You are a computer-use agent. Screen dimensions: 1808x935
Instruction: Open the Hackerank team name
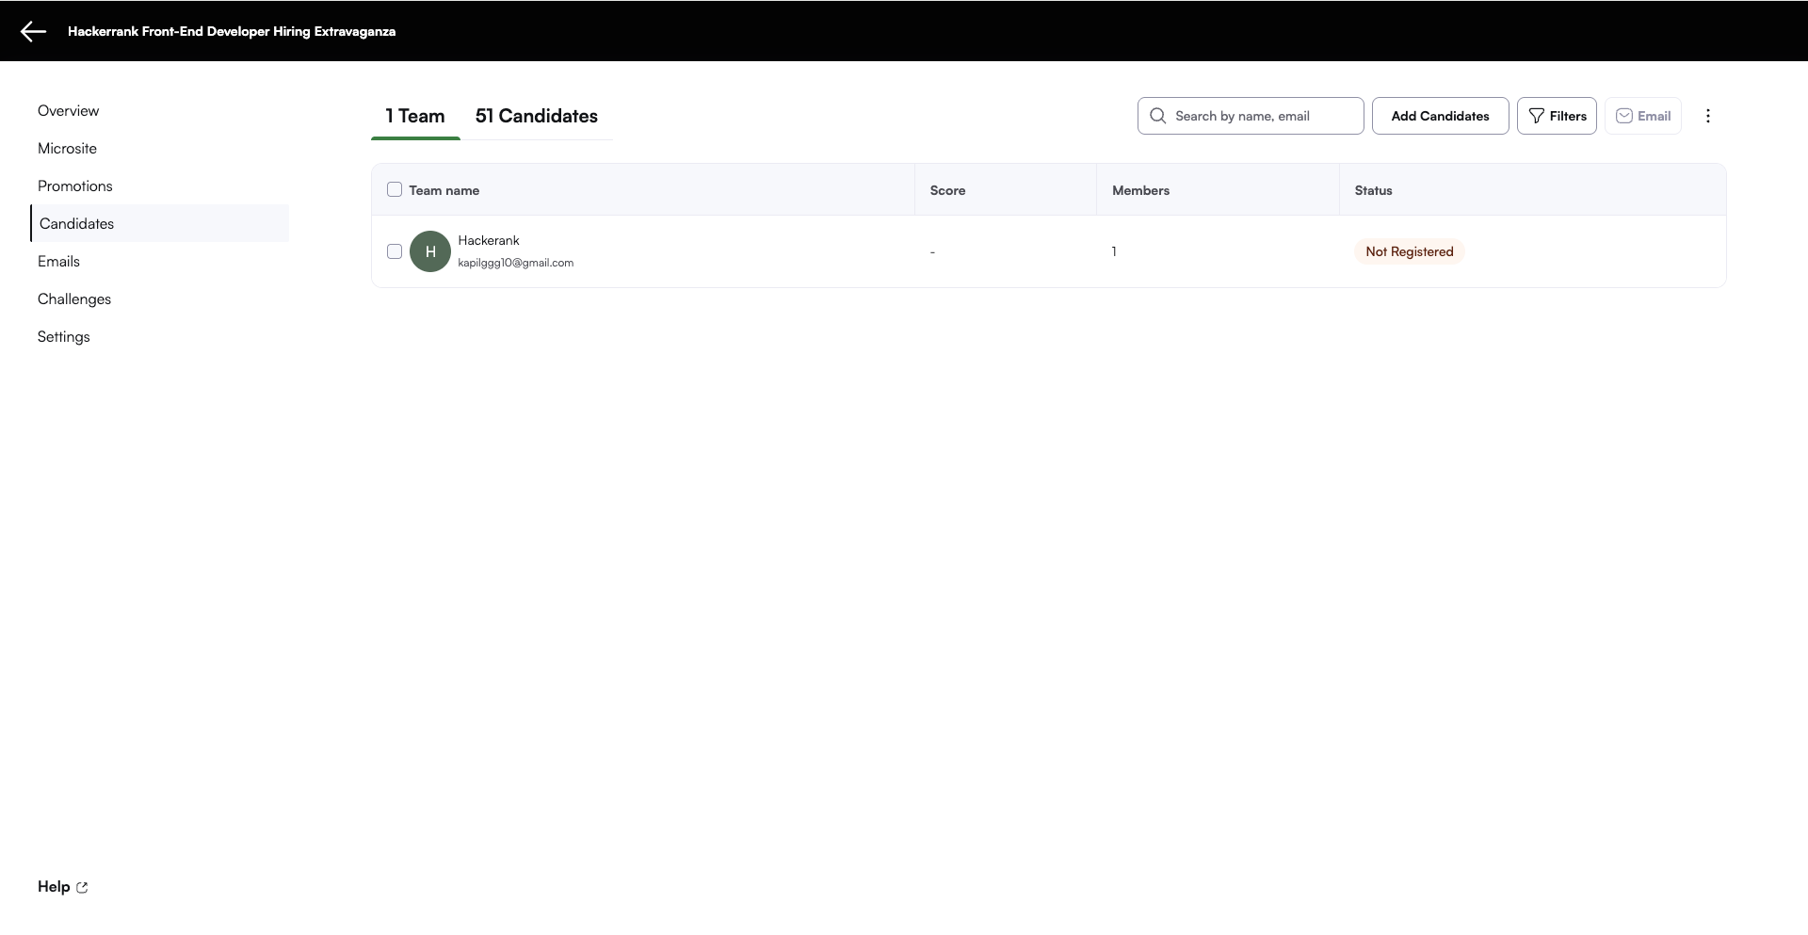click(x=489, y=240)
